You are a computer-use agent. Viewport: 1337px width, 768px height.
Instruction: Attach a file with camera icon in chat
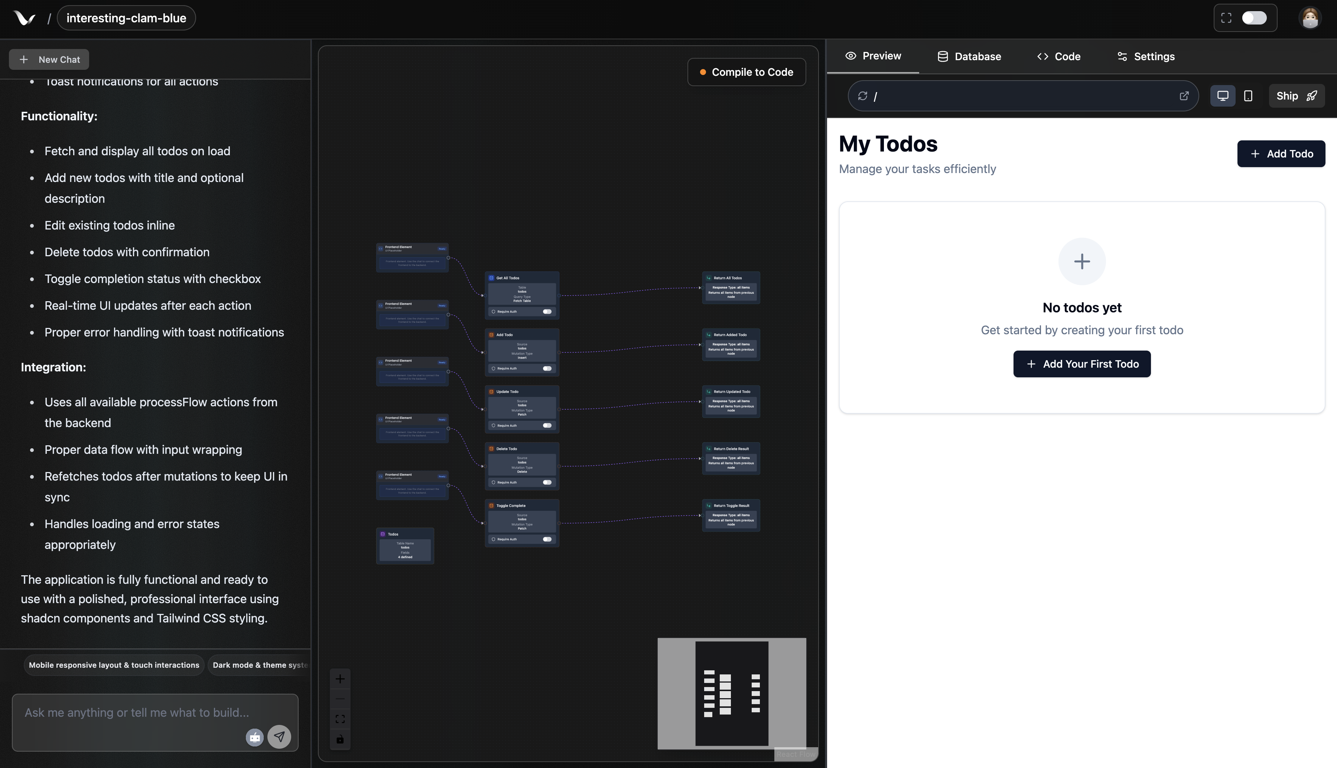[254, 737]
